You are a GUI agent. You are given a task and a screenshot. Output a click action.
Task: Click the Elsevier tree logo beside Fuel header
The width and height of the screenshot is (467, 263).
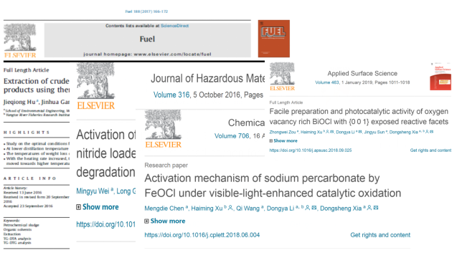tap(20, 41)
